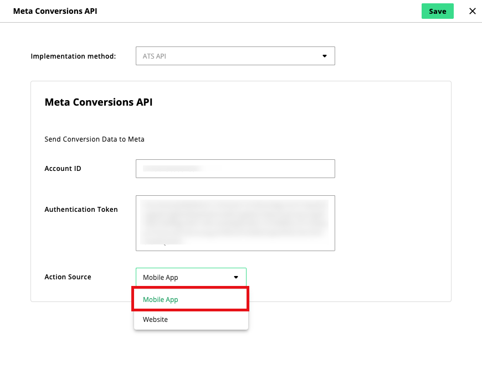482x375 pixels.
Task: Click the Action Source dropdown arrow
Action: pos(236,277)
